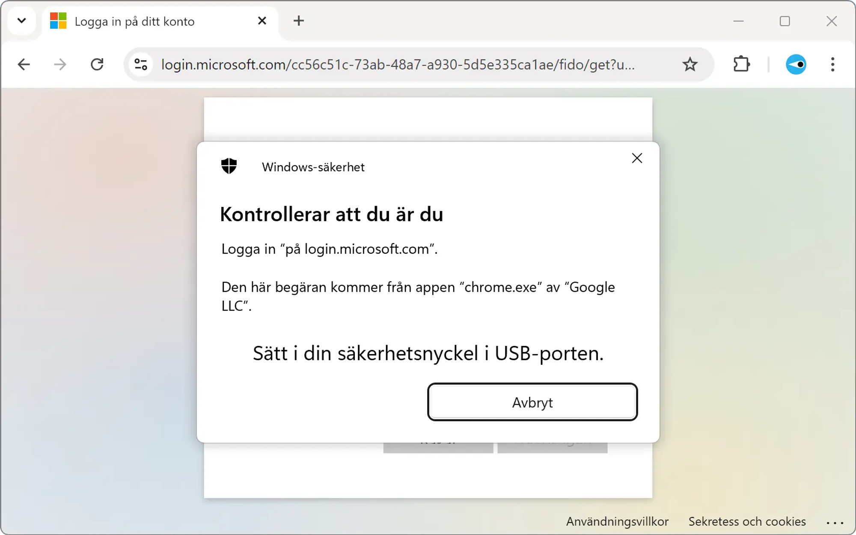This screenshot has width=856, height=535.
Task: Open the blue profile avatar
Action: click(x=796, y=65)
